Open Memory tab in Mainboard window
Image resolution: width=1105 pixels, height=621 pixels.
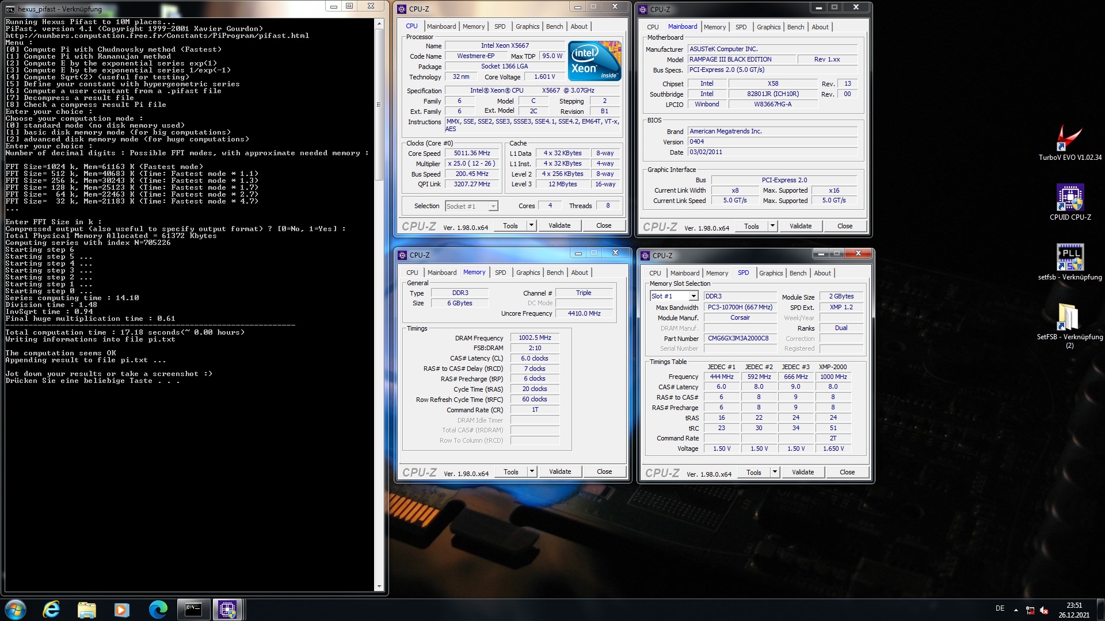coord(714,27)
